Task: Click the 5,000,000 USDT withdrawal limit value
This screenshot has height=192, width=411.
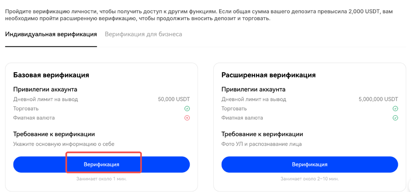Action: pos(378,100)
